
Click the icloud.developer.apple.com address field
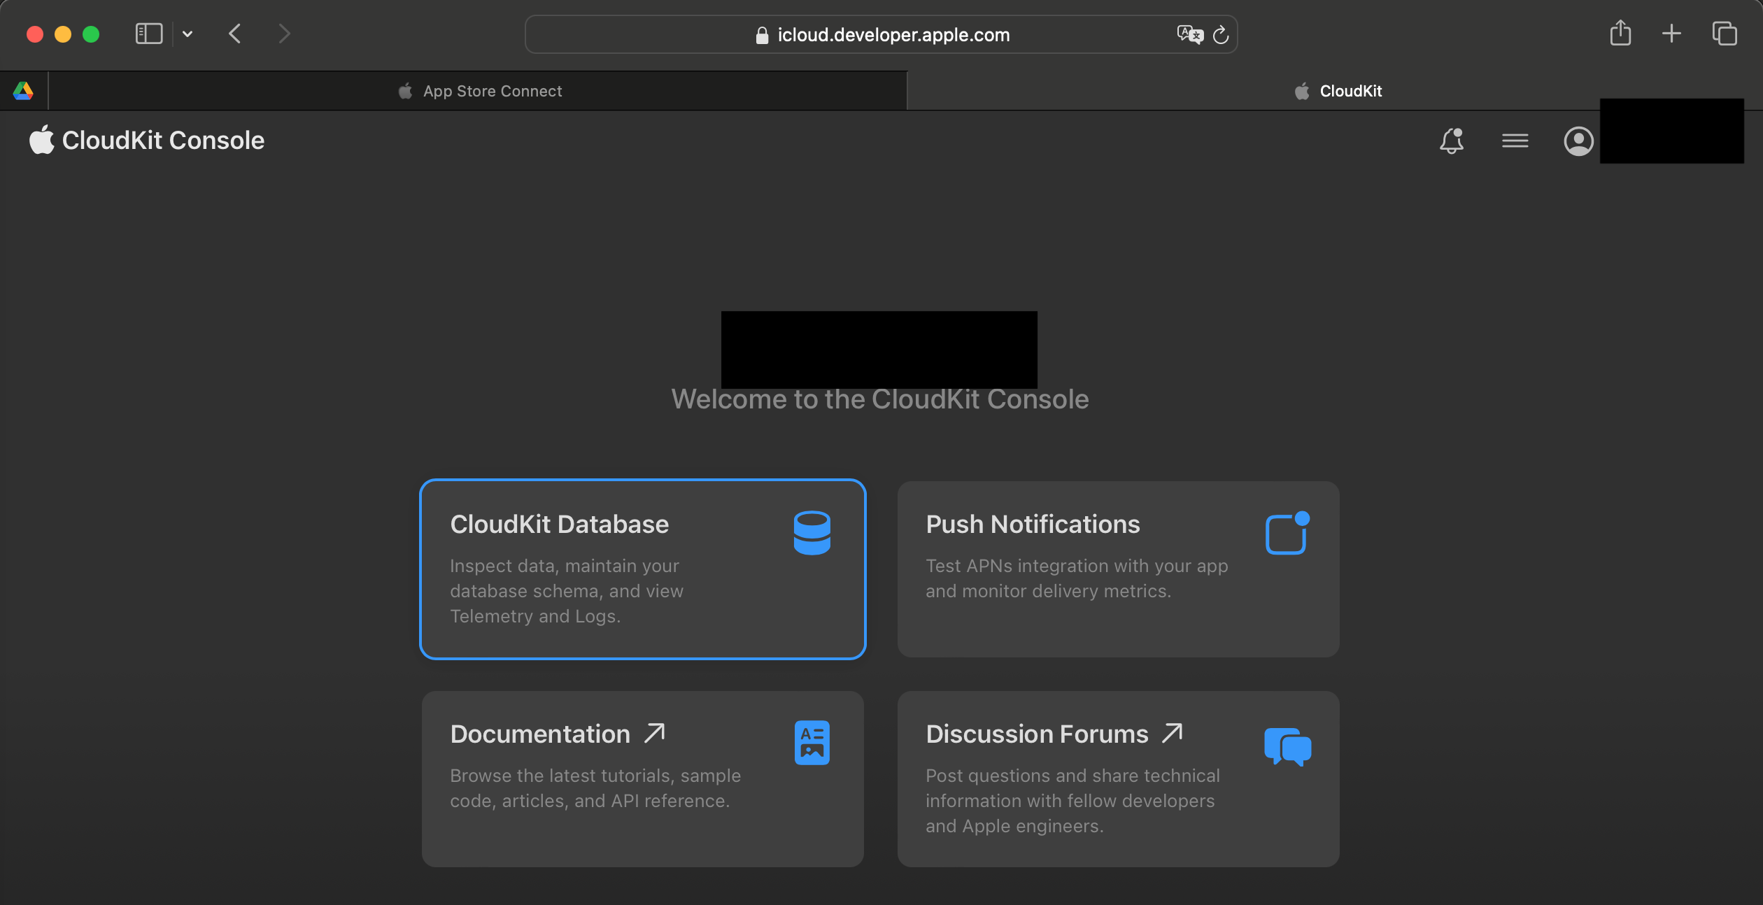coord(881,34)
